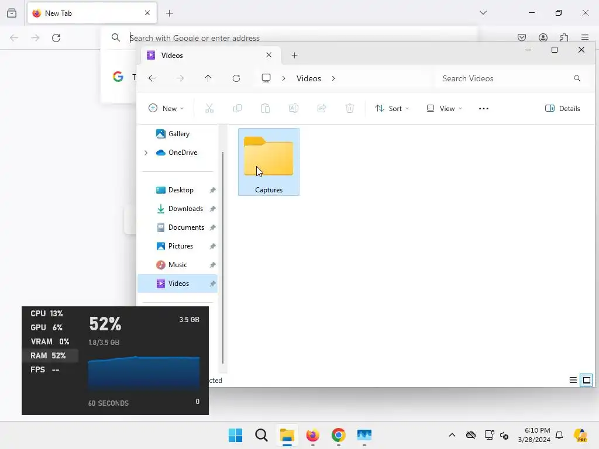Click the Paste clipboard icon in File Explorer
Viewport: 599px width, 449px height.
click(266, 108)
